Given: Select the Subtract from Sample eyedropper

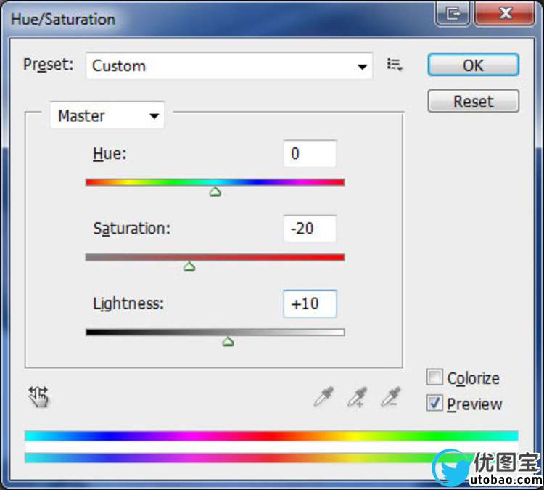Looking at the screenshot, I should tap(391, 396).
